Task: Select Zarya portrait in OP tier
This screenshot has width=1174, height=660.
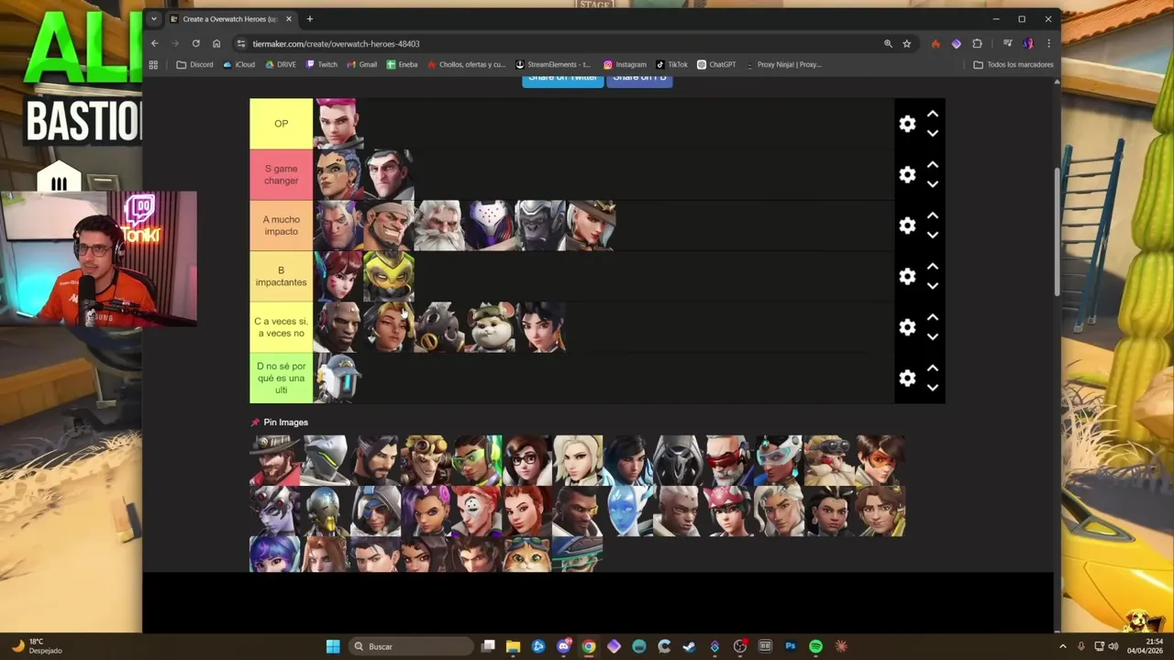Action: 338,124
